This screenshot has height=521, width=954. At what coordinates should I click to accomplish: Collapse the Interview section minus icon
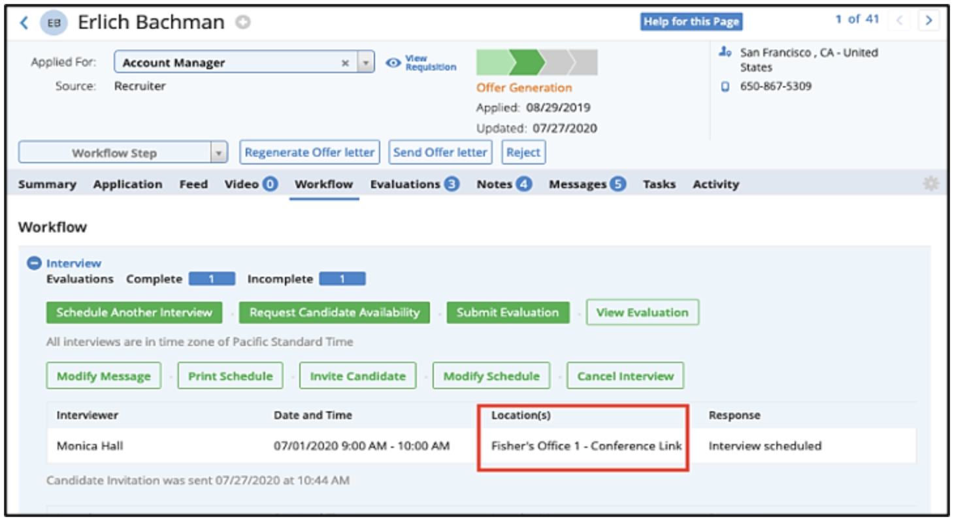[x=34, y=263]
